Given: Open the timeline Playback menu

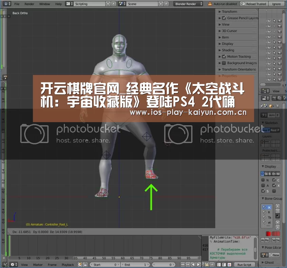Looking at the screenshot, I should (x=68, y=265).
